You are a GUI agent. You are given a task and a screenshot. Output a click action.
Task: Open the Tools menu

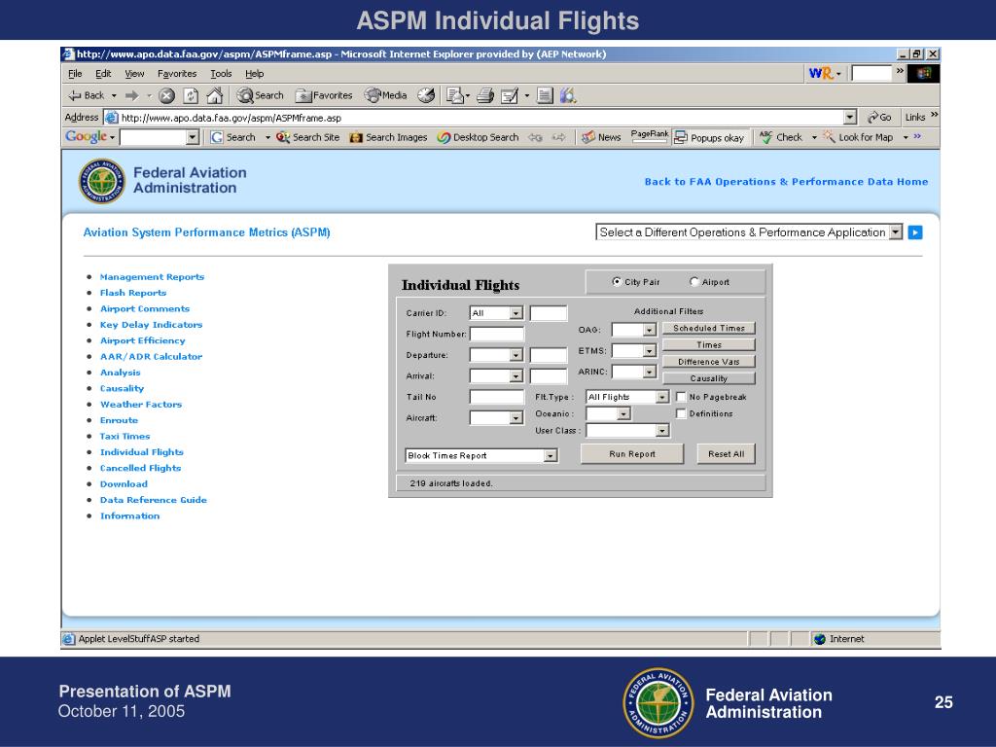[221, 74]
